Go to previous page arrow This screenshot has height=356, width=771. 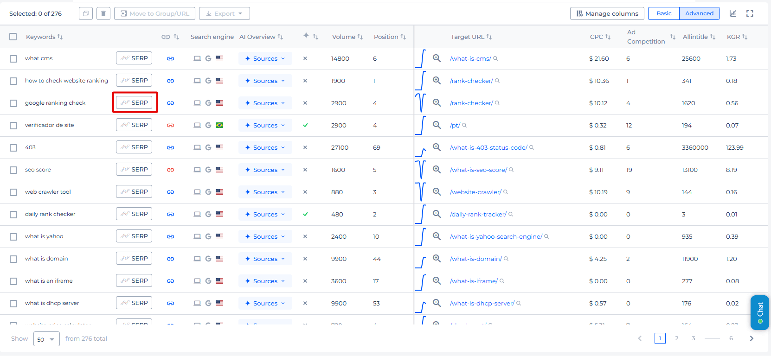click(640, 338)
